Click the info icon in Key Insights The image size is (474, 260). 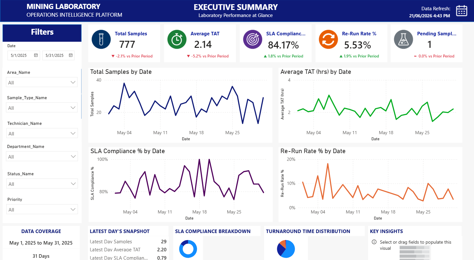[x=374, y=242]
